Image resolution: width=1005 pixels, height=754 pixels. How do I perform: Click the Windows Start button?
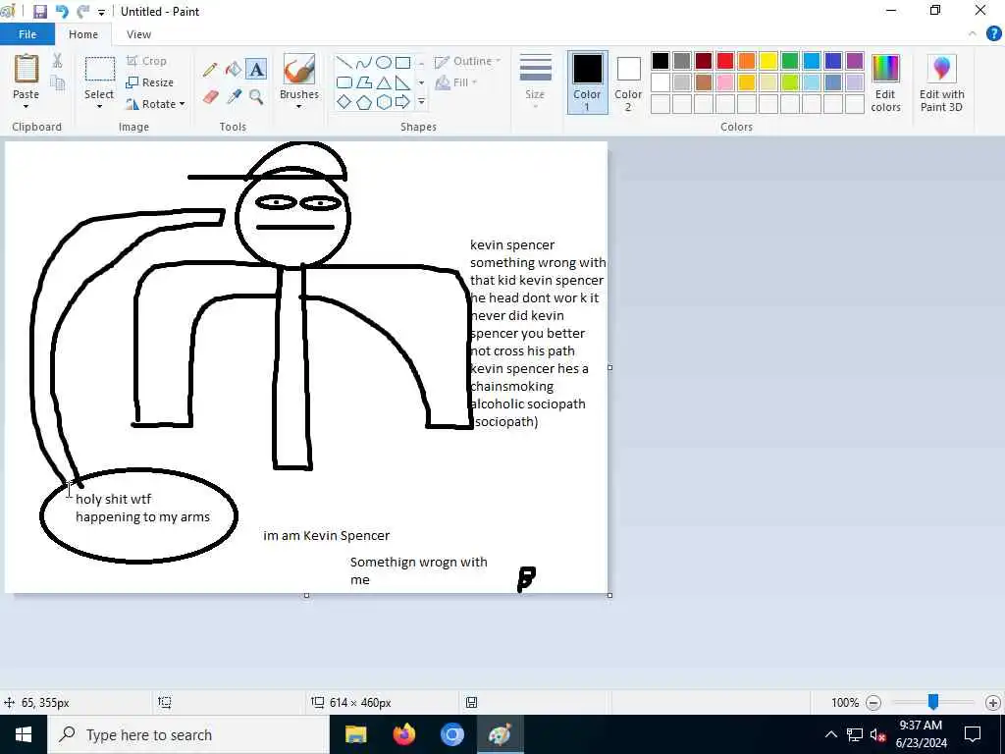(x=24, y=734)
